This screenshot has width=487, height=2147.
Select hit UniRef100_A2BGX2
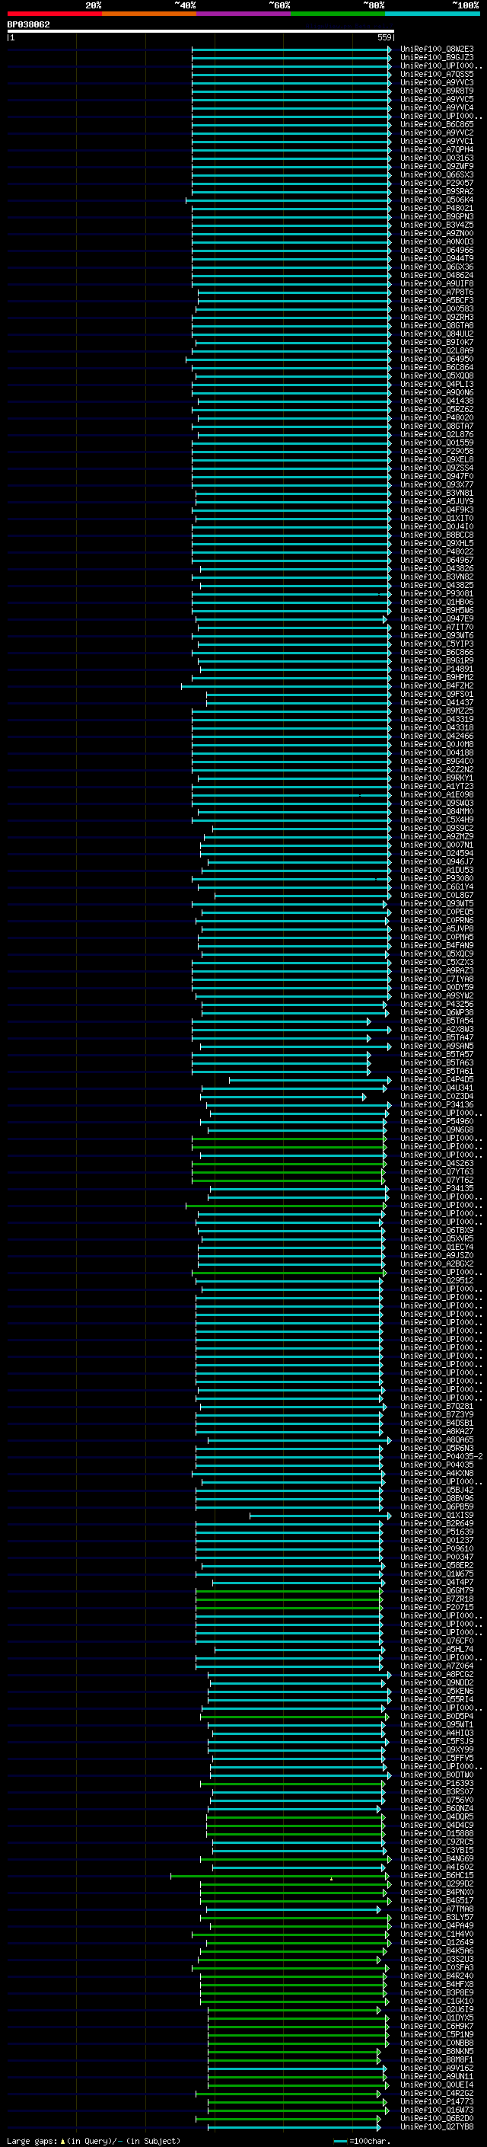pyautogui.click(x=437, y=1264)
